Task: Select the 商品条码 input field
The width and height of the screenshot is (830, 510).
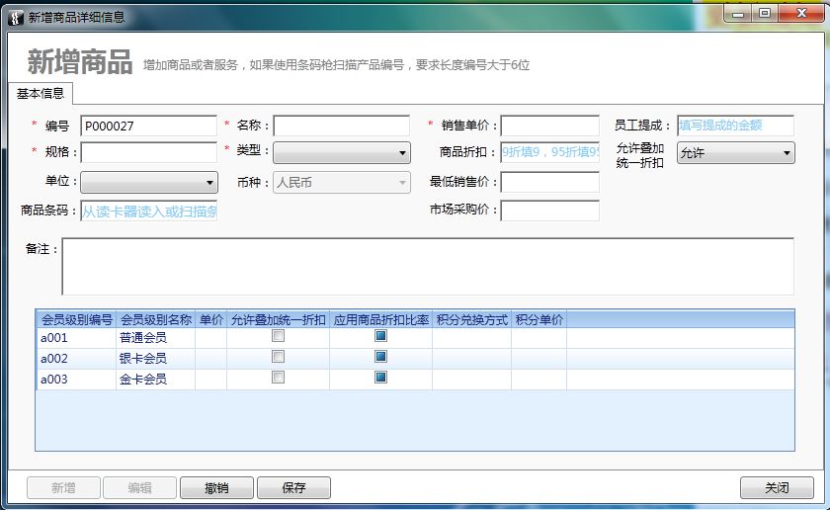Action: click(x=148, y=211)
